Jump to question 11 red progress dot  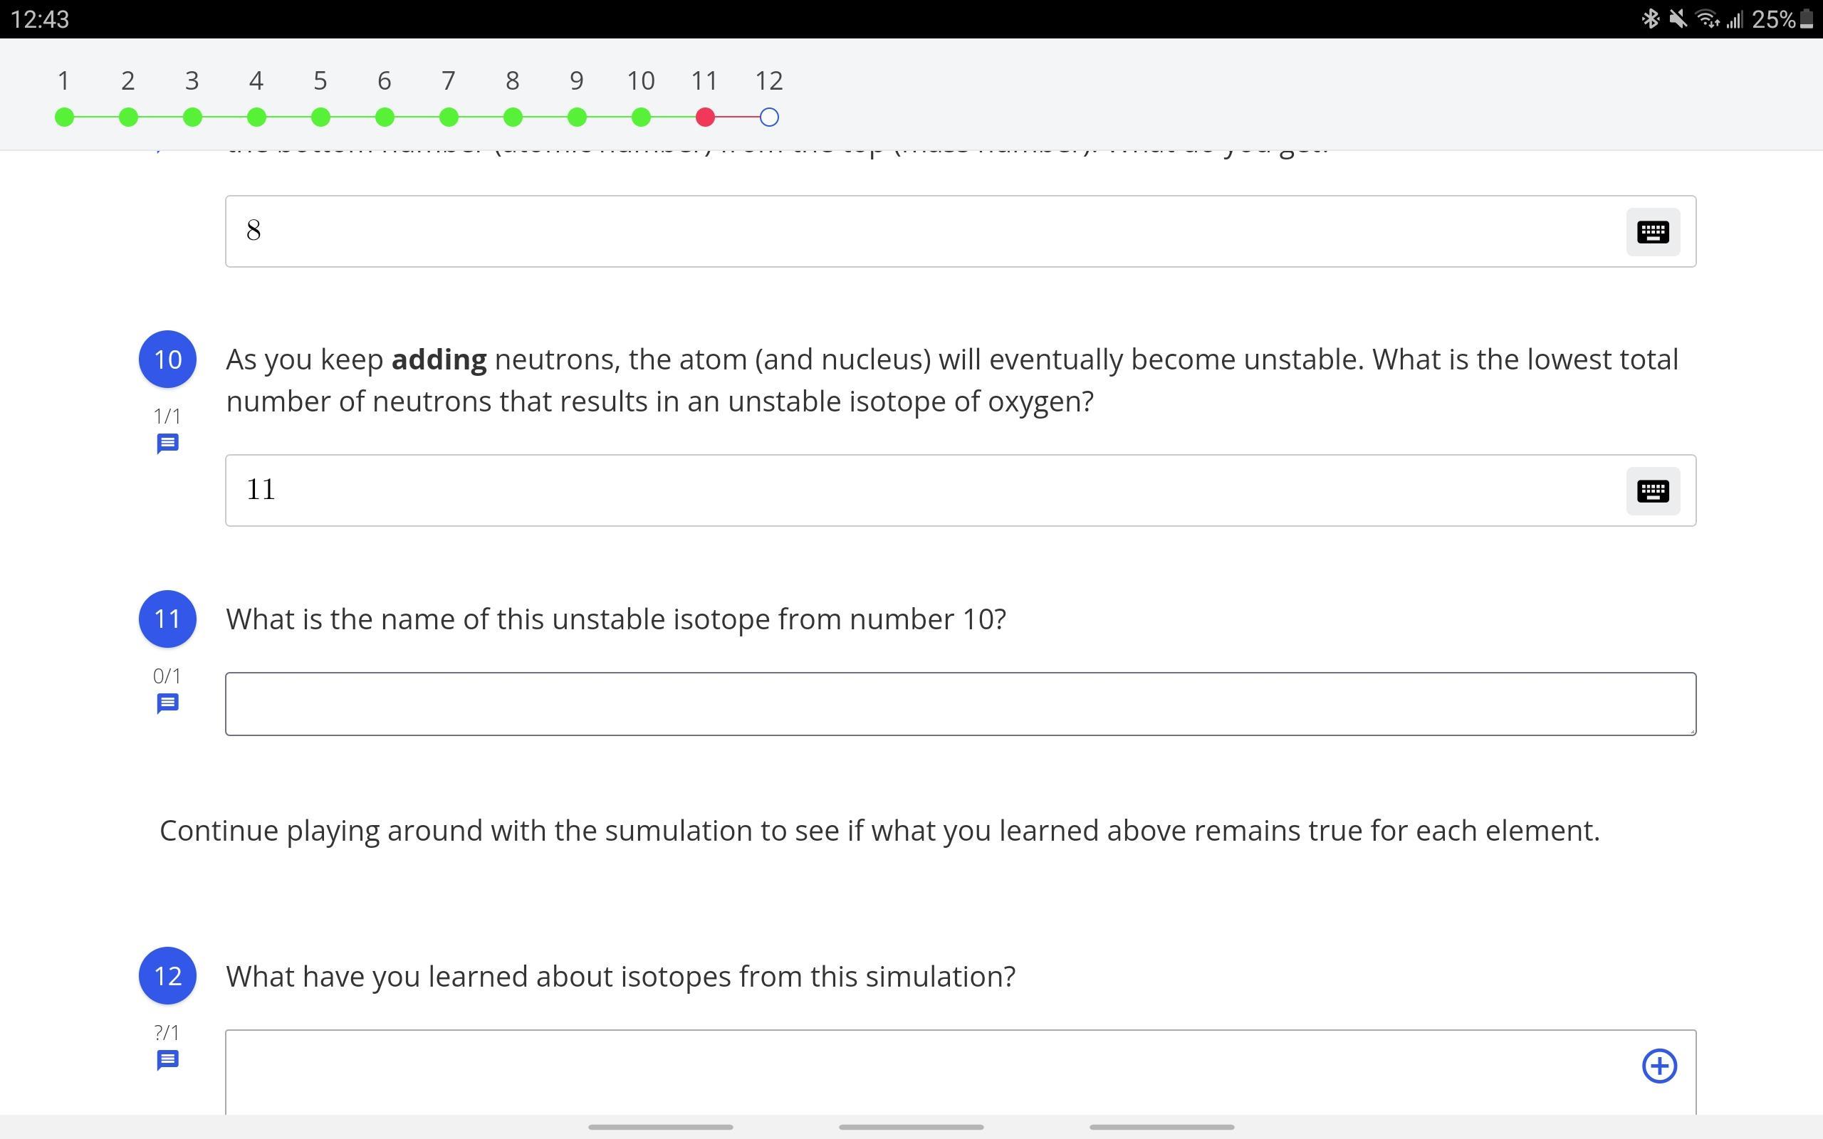[705, 117]
